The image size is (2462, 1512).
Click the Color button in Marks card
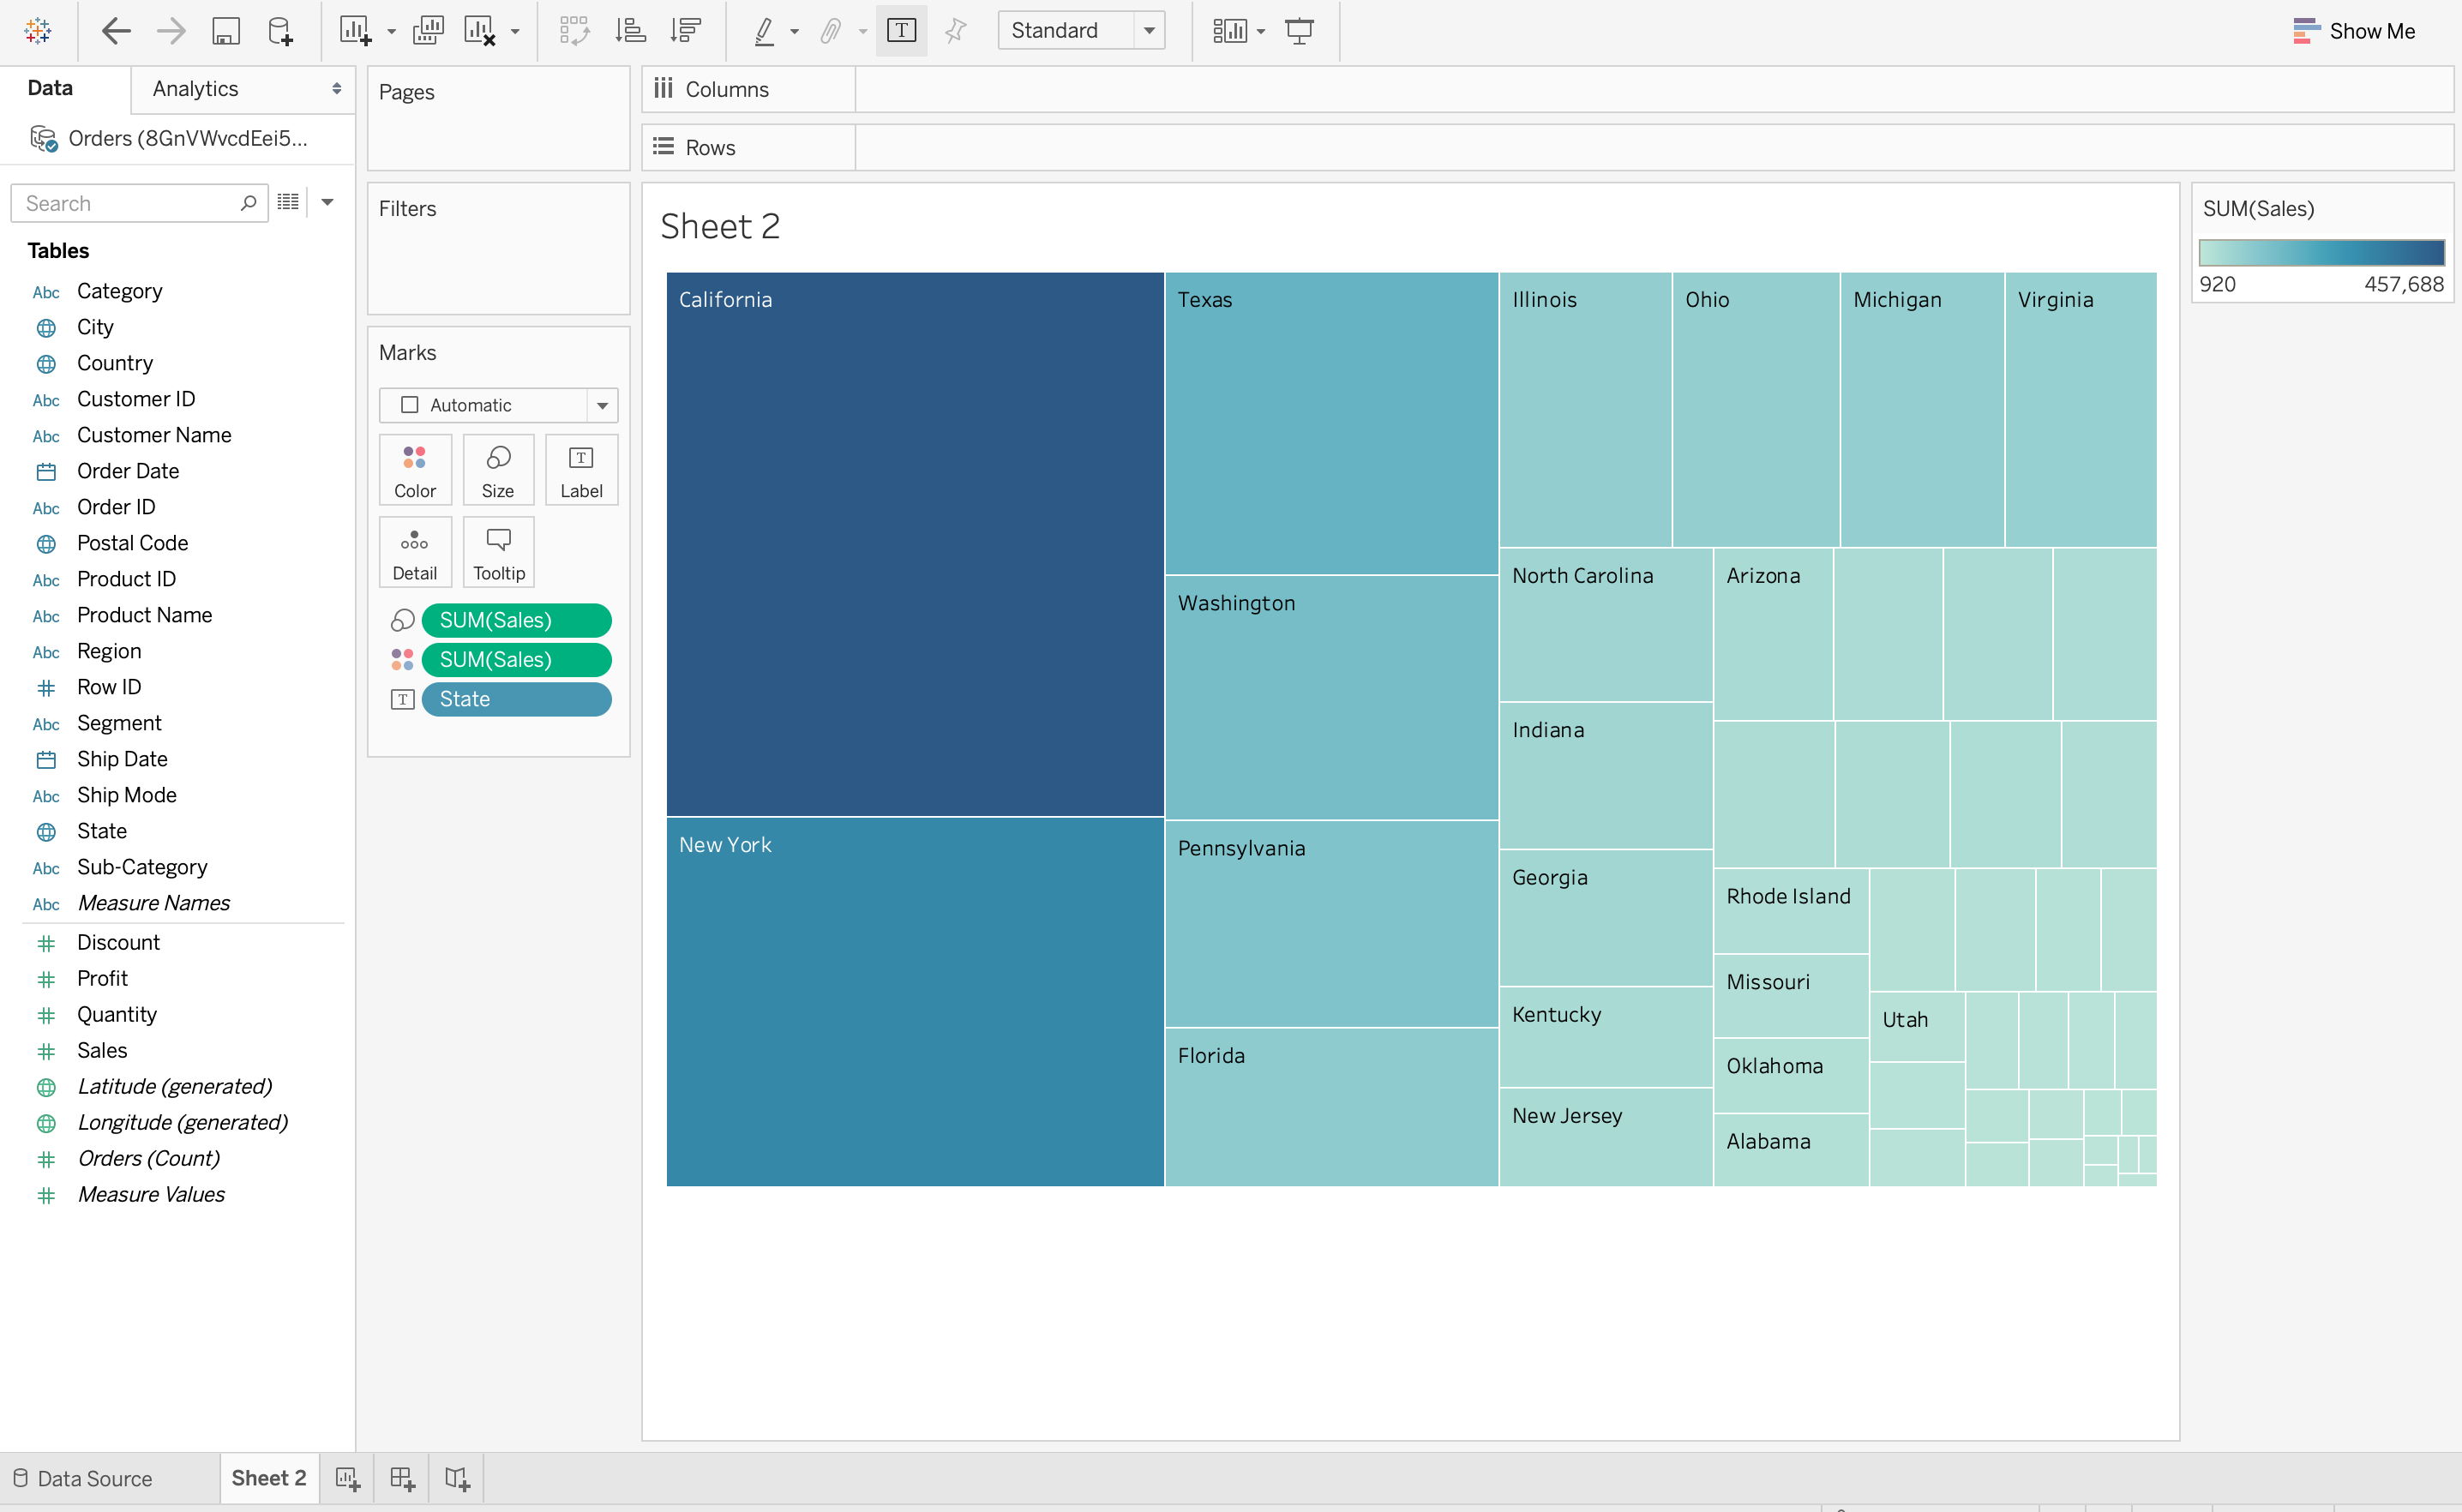click(x=415, y=470)
